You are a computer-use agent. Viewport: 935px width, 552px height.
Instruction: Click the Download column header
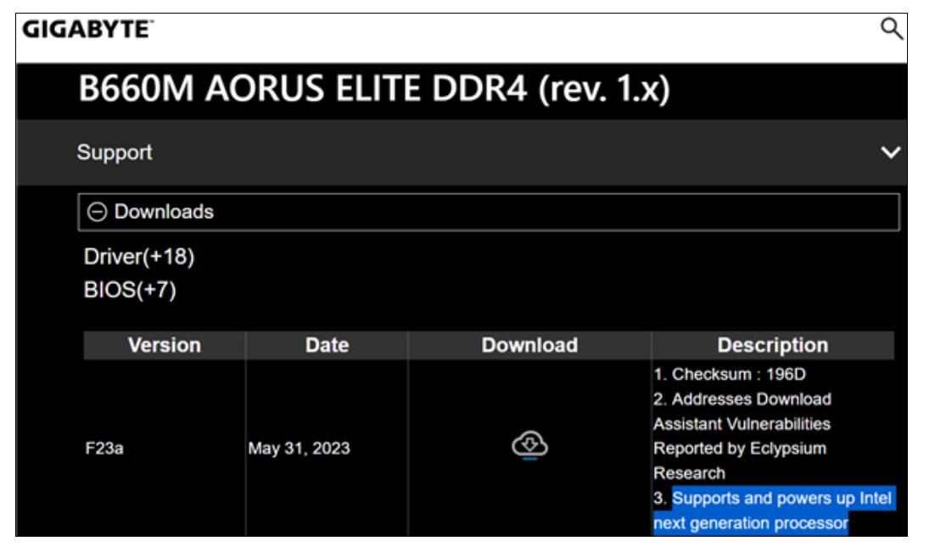coord(529,345)
